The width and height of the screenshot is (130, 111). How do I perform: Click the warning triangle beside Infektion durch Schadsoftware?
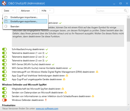[x=93, y=96]
